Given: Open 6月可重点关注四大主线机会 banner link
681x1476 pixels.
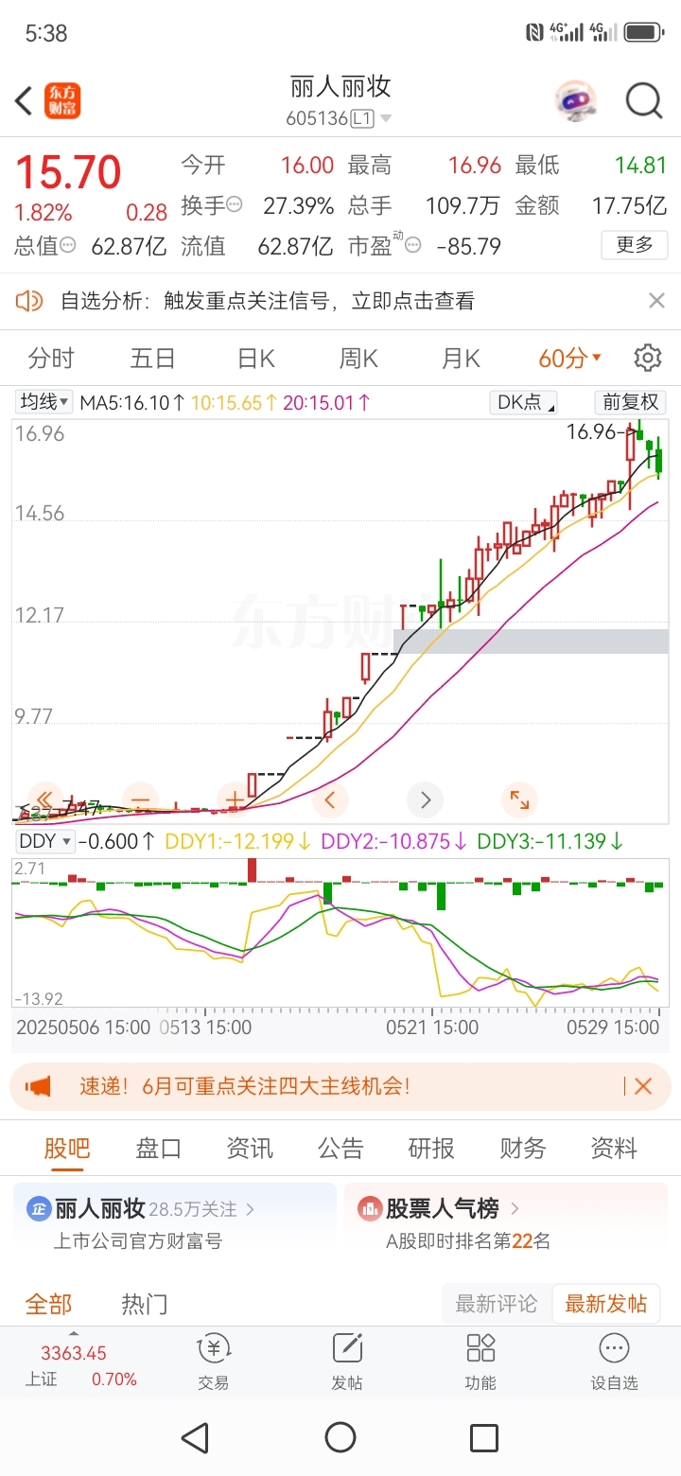Looking at the screenshot, I should (x=276, y=1086).
